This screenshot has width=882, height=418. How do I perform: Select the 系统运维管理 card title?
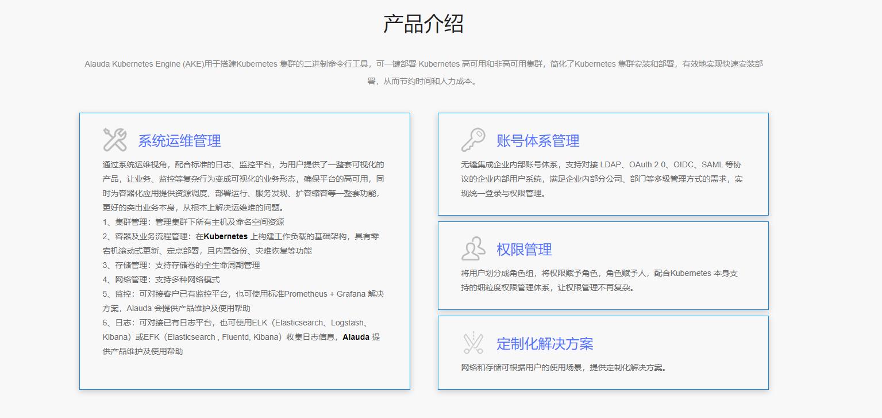click(179, 141)
